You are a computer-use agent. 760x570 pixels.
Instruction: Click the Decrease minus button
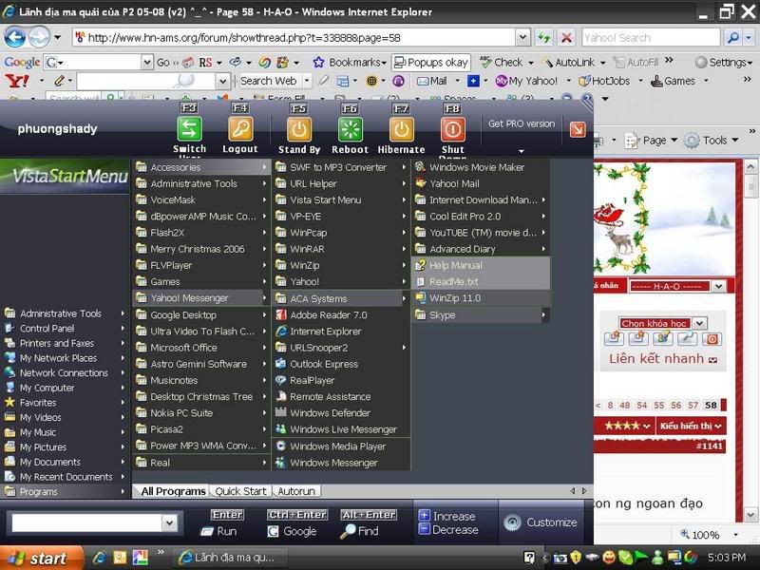tap(424, 529)
